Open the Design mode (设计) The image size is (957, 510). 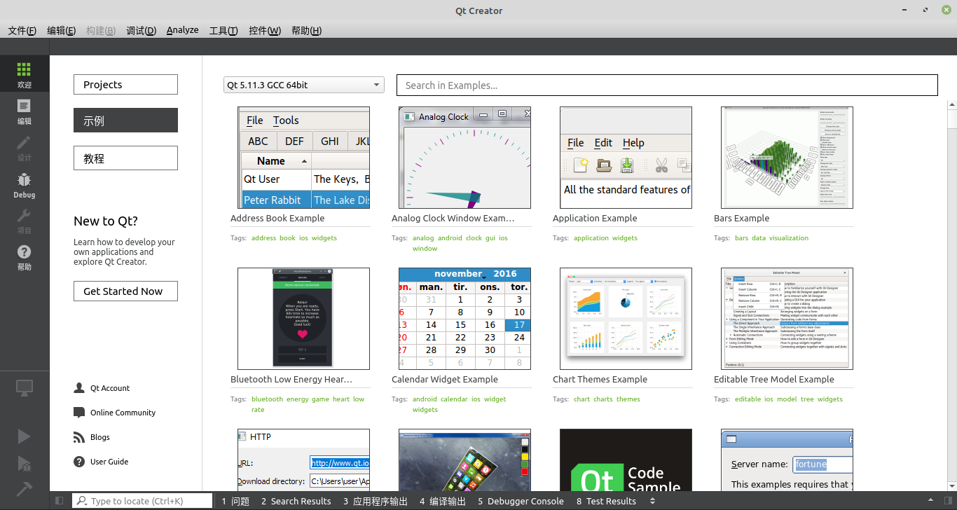[25, 148]
